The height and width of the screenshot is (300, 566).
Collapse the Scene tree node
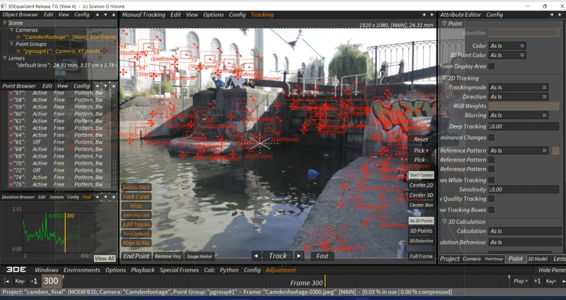4,23
